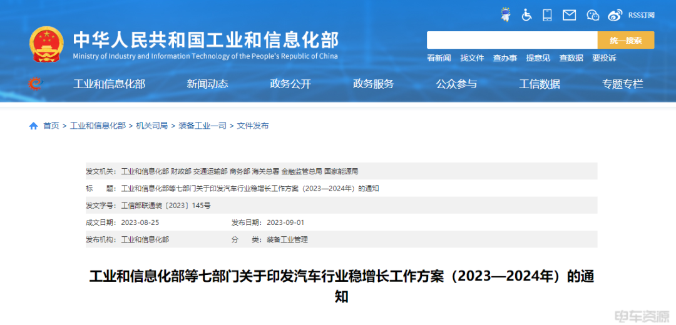Click the home icon in breadcrumb
This screenshot has width=676, height=325.
click(34, 126)
